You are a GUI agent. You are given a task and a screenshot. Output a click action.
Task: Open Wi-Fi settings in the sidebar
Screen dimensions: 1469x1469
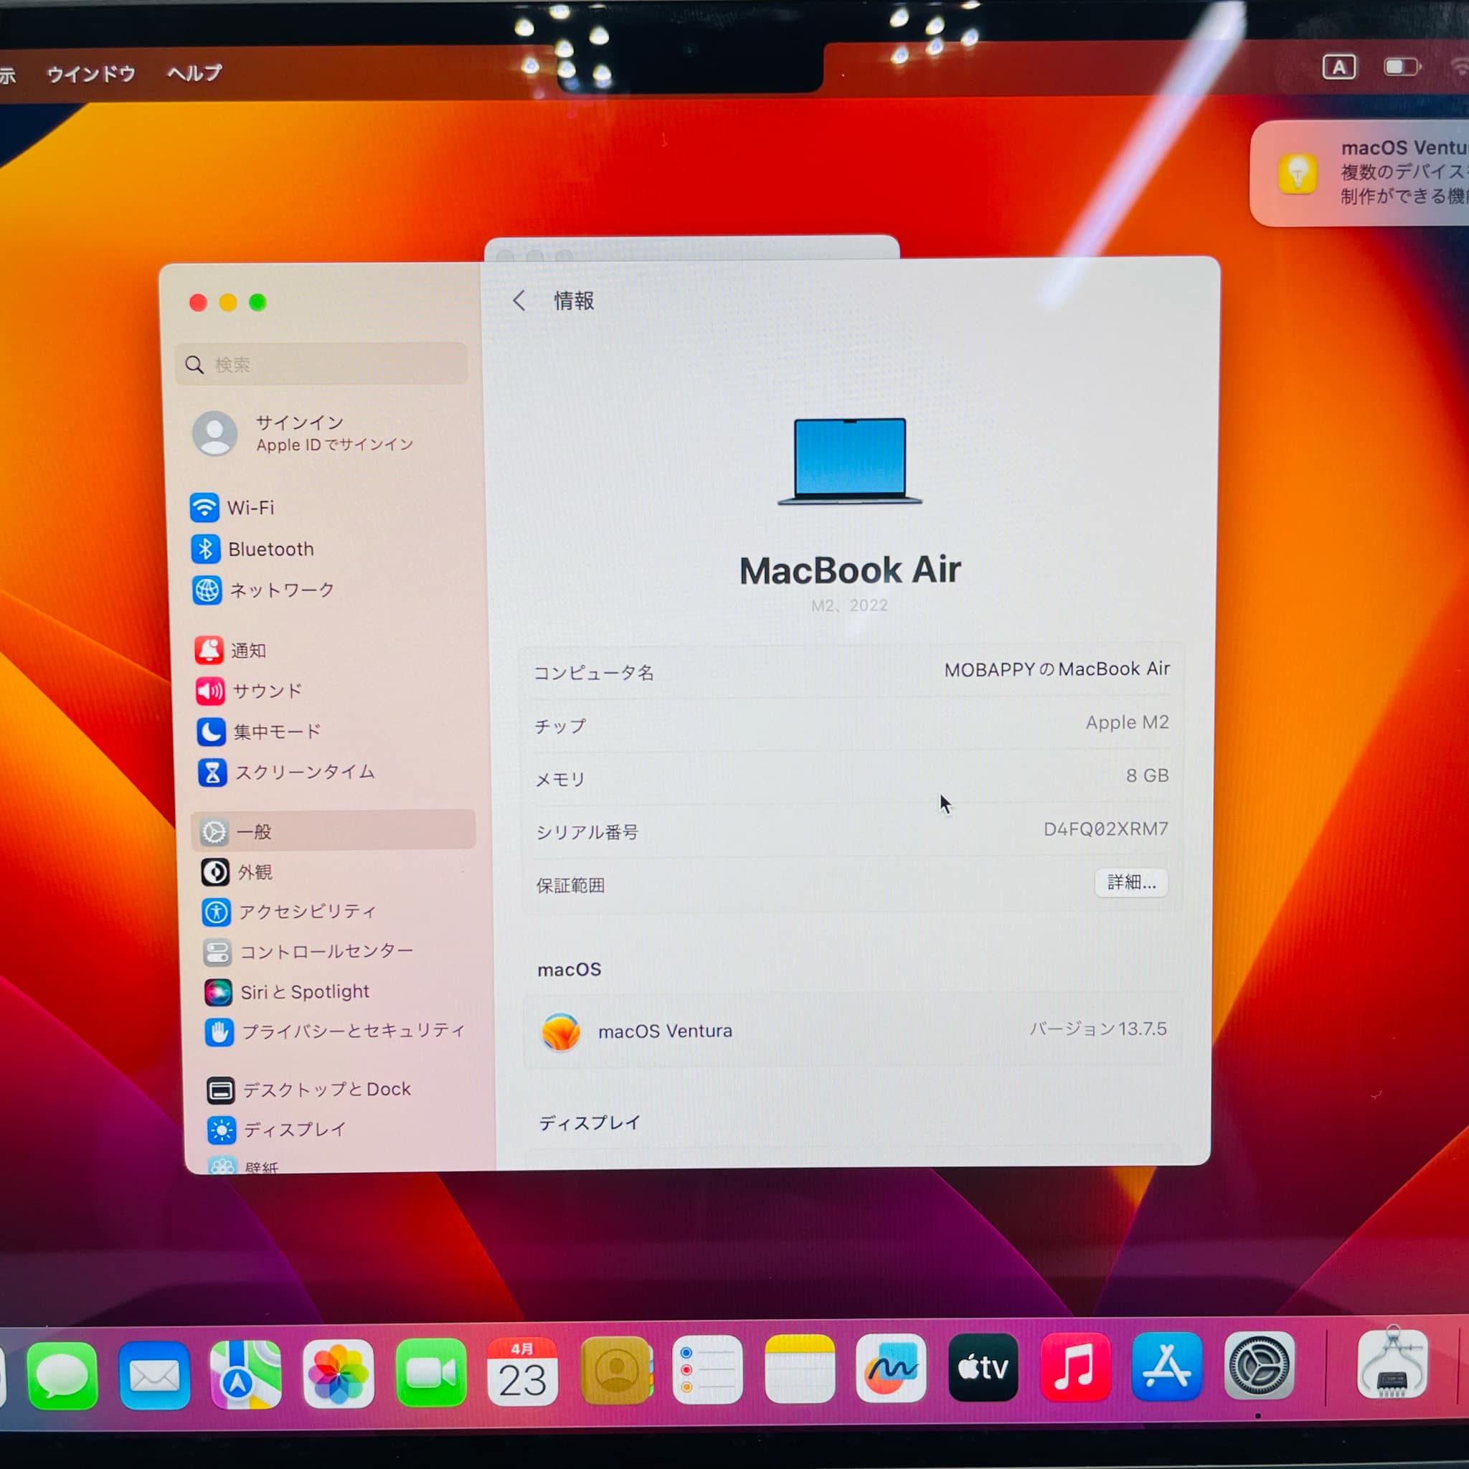(x=251, y=508)
